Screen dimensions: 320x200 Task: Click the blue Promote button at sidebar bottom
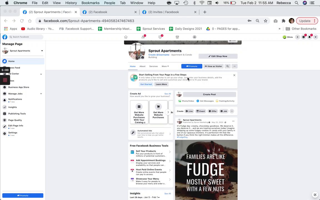click(x=23, y=196)
